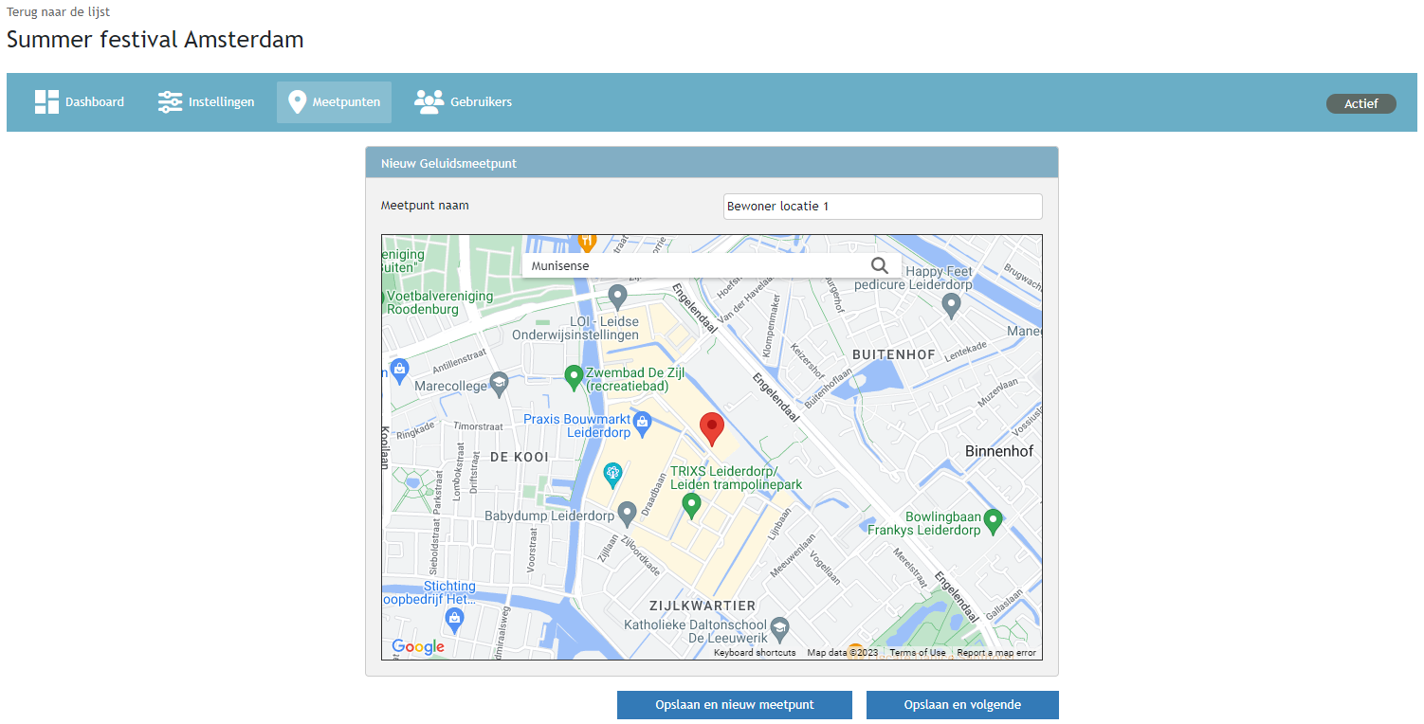Image resolution: width=1424 pixels, height=724 pixels.
Task: Follow the Terug naar de lijst link
Action: (56, 11)
